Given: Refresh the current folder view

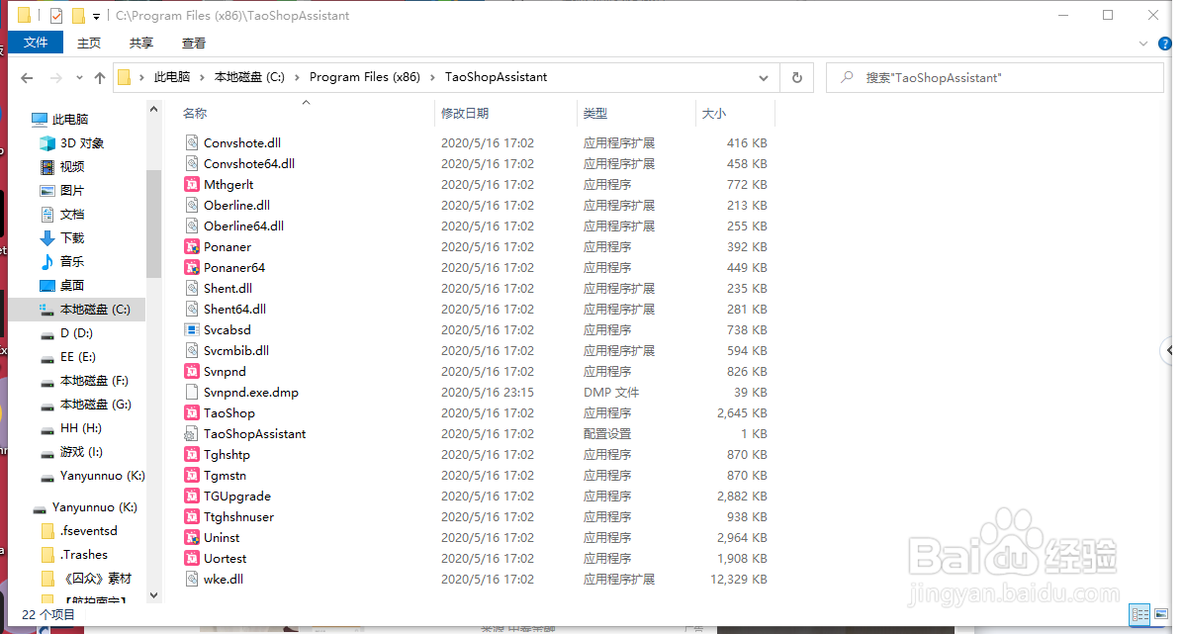Looking at the screenshot, I should click(796, 78).
